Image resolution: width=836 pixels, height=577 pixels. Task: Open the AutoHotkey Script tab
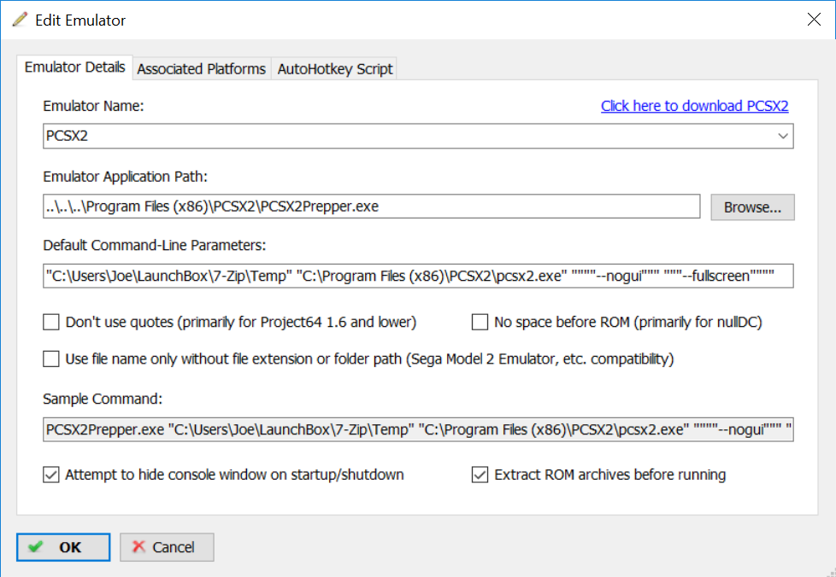tap(335, 69)
